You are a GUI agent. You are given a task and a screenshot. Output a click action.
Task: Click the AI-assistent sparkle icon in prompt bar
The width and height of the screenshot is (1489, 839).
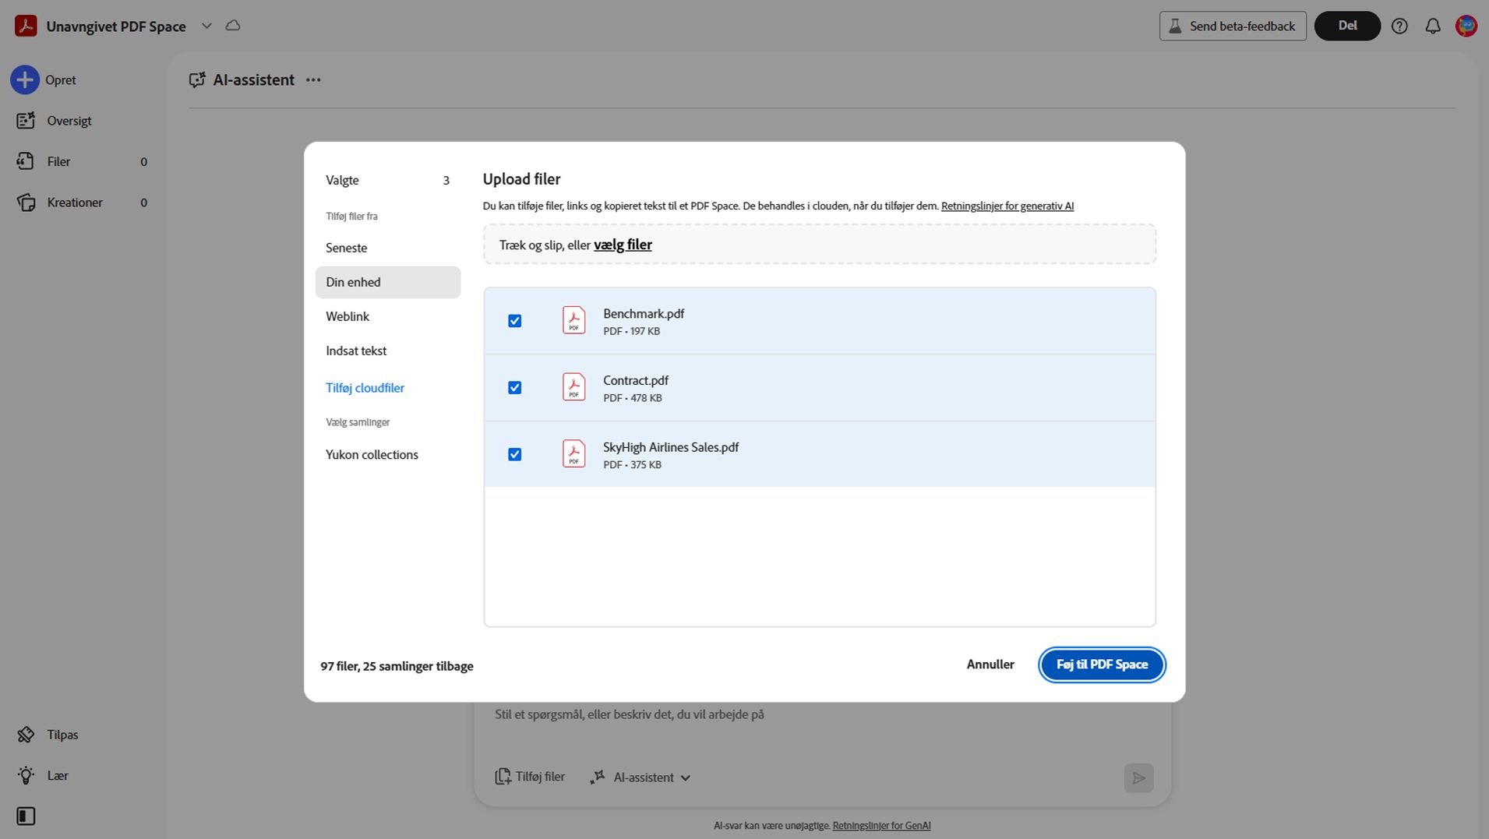pyautogui.click(x=598, y=777)
